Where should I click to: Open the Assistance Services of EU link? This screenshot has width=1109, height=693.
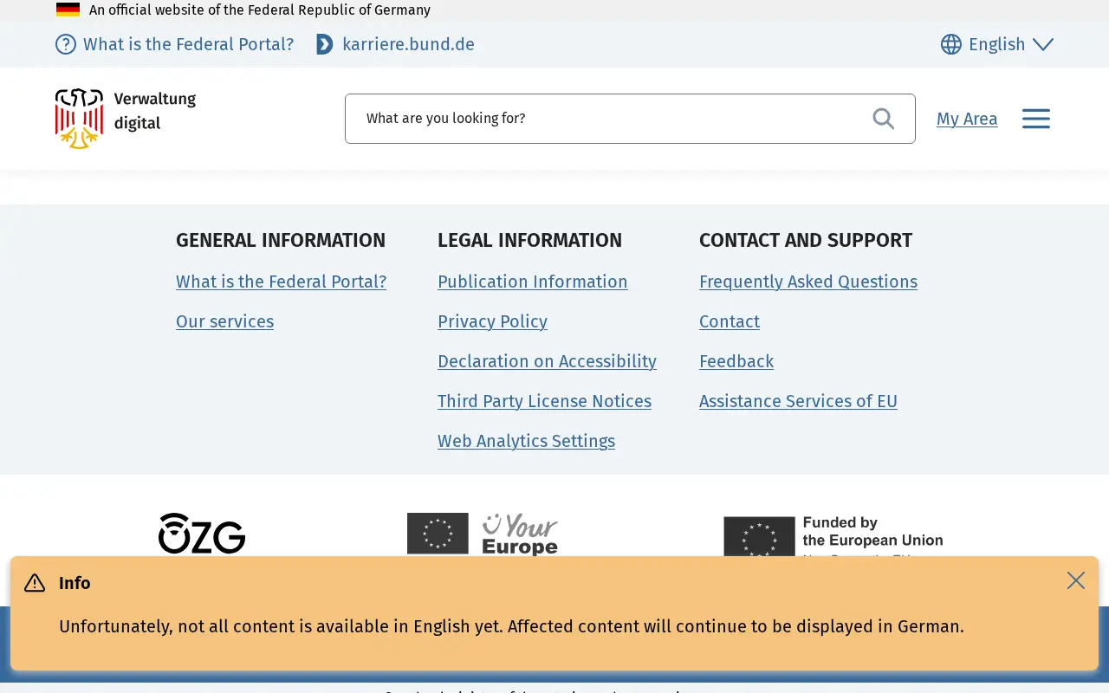point(798,401)
